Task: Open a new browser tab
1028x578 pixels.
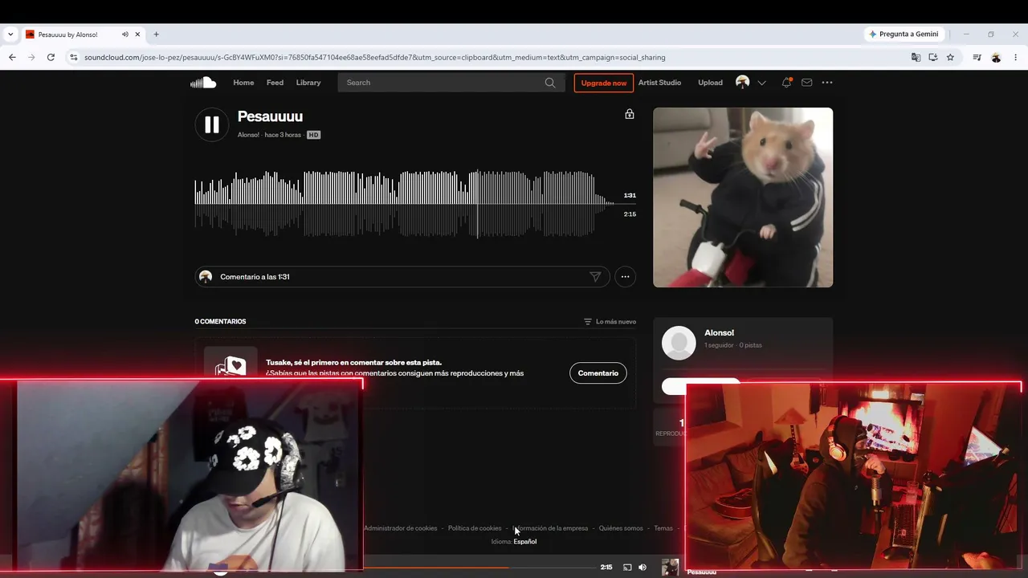Action: pyautogui.click(x=156, y=35)
